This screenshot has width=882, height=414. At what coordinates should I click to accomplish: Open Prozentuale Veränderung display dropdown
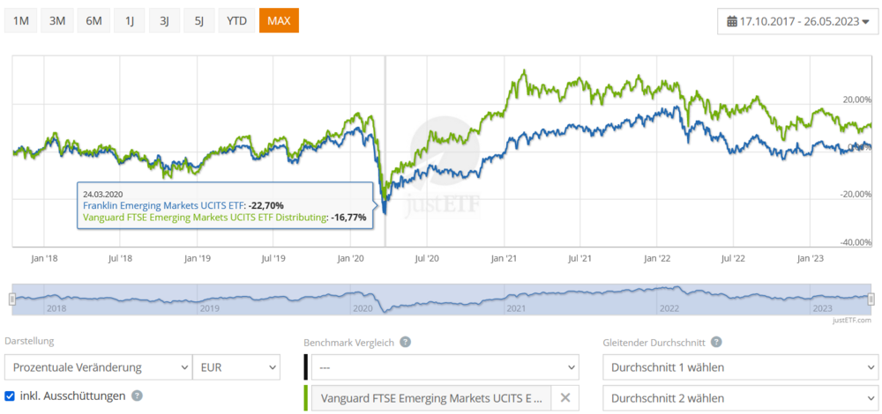coord(99,368)
